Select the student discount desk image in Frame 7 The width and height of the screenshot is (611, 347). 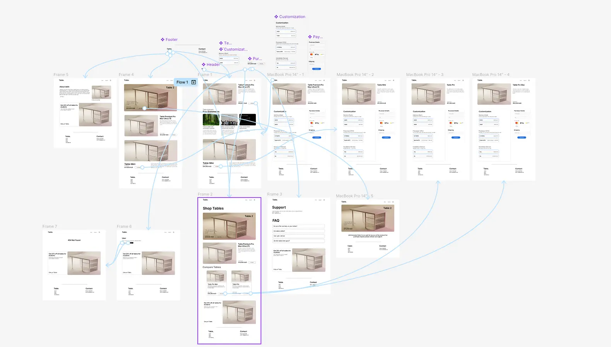tap(84, 263)
